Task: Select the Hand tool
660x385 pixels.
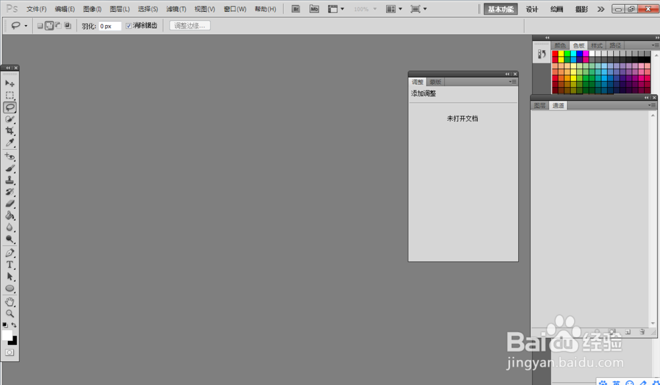Action: point(10,302)
